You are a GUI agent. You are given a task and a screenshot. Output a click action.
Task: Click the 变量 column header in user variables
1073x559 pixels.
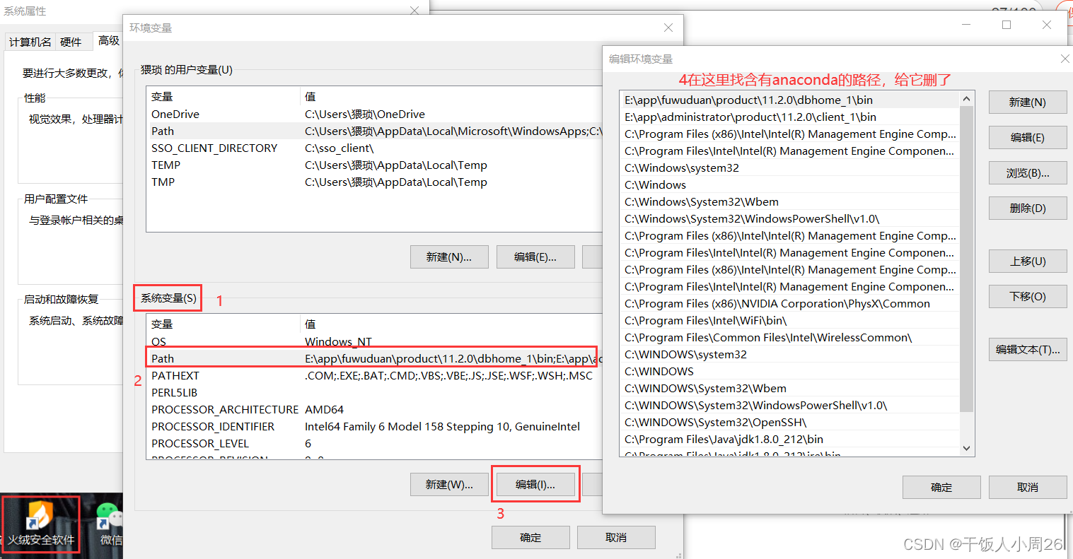pos(224,97)
